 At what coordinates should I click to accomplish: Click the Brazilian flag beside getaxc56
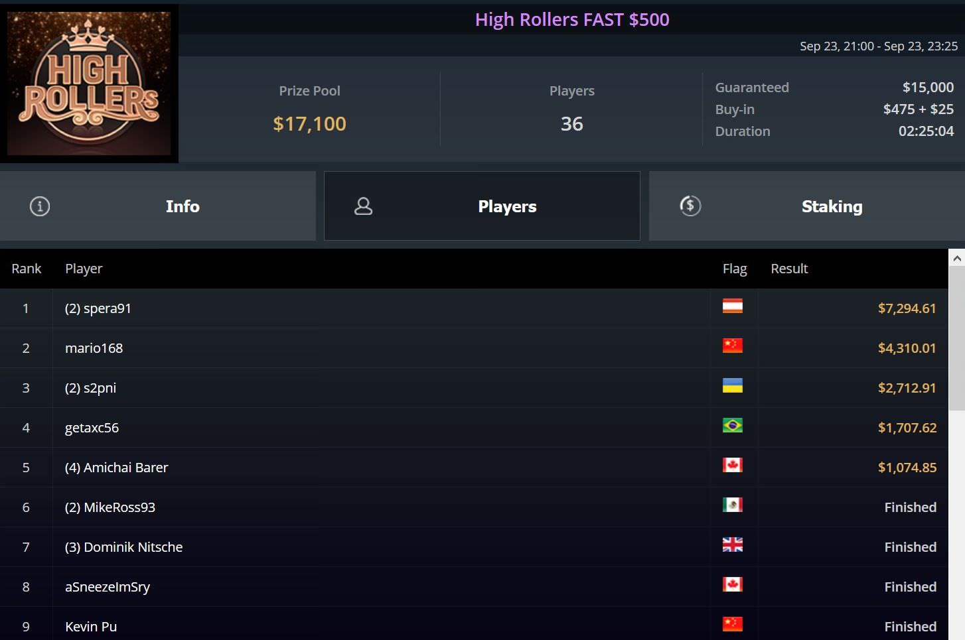pyautogui.click(x=732, y=426)
